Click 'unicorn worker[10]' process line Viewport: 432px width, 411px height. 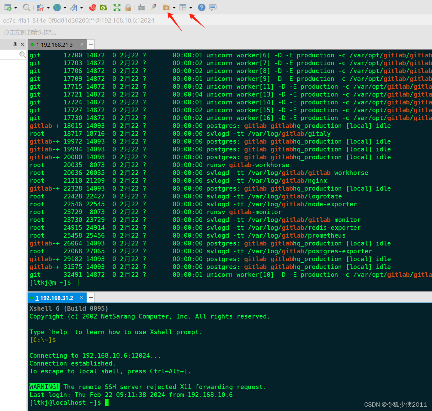[231, 275]
